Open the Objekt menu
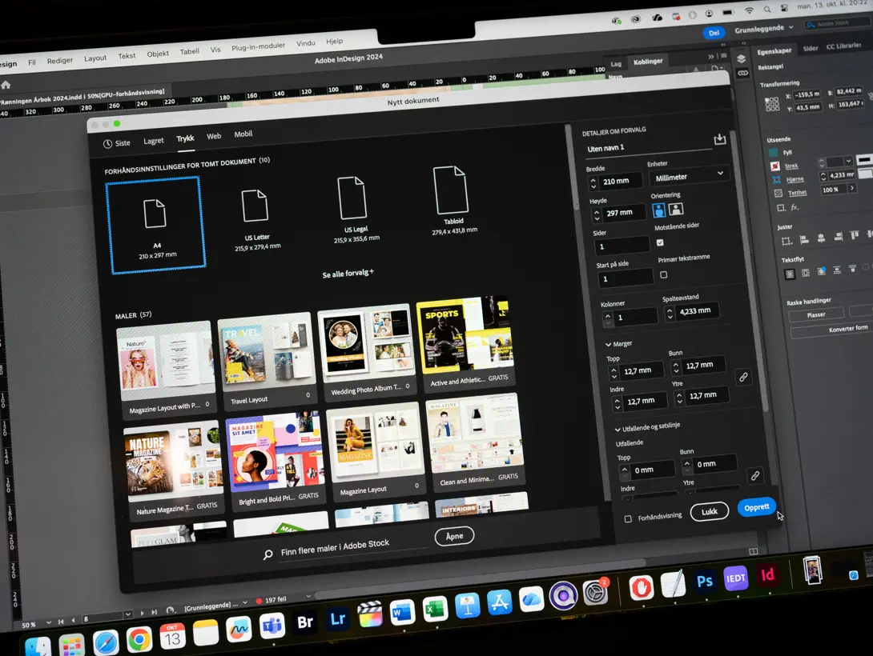 pos(158,54)
